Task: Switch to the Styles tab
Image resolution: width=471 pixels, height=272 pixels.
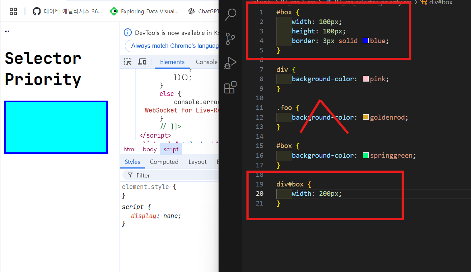Action: [x=132, y=162]
